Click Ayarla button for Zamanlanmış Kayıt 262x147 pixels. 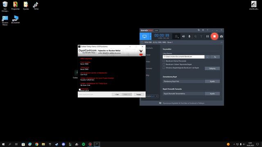(212, 81)
